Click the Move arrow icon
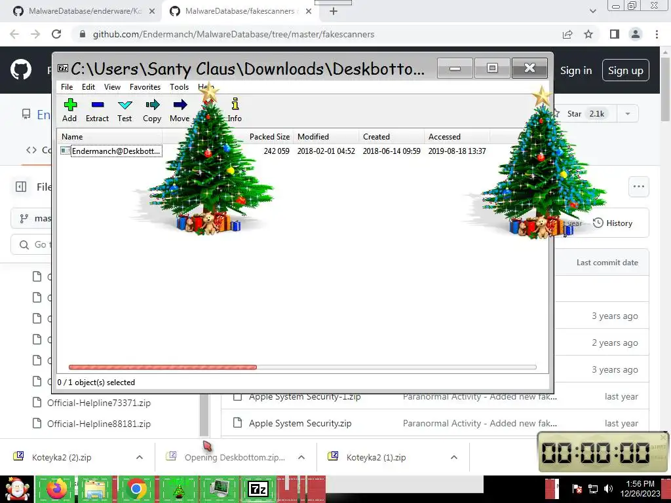Viewport: 671px width, 503px height. tap(180, 105)
